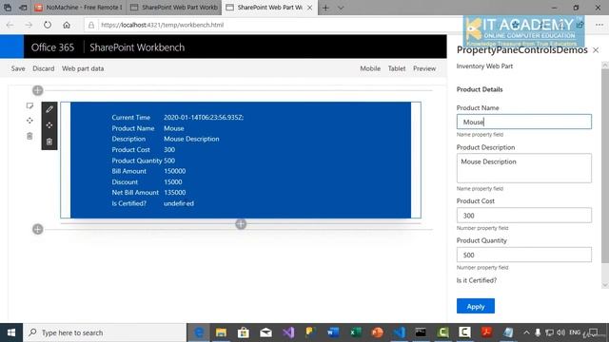Click the section delete trash icon
The height and width of the screenshot is (342, 609).
point(29,136)
